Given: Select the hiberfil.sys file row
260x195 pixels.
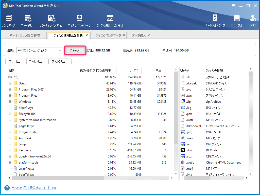Looking at the screenshot, I should click(x=26, y=108).
